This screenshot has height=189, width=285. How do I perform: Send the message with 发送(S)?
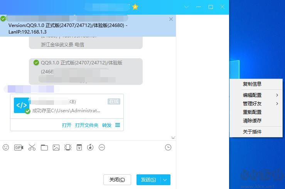tap(148, 180)
